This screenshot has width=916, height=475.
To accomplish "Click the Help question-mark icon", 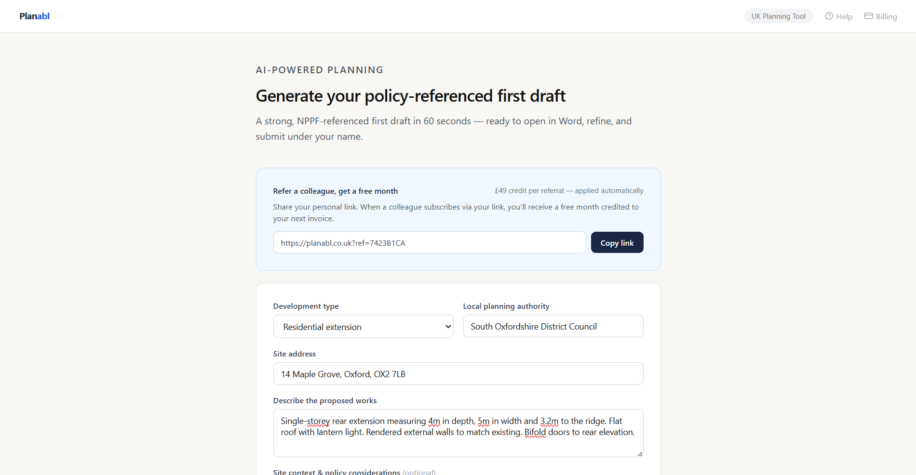I will [x=829, y=16].
